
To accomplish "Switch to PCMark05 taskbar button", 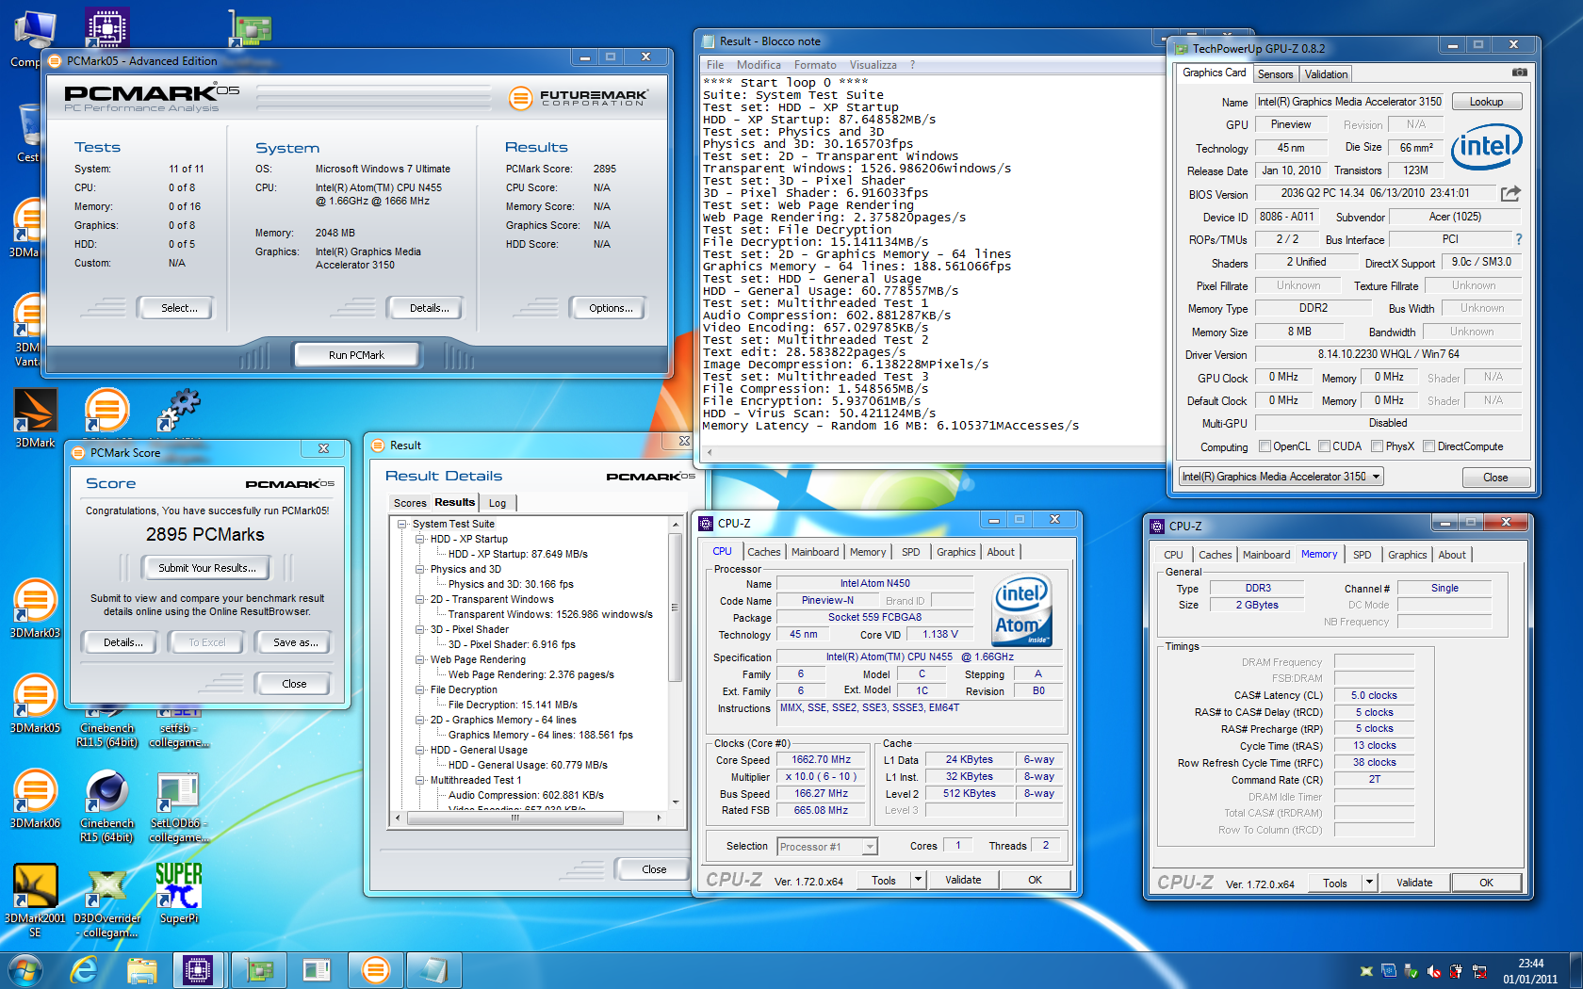I will [375, 969].
